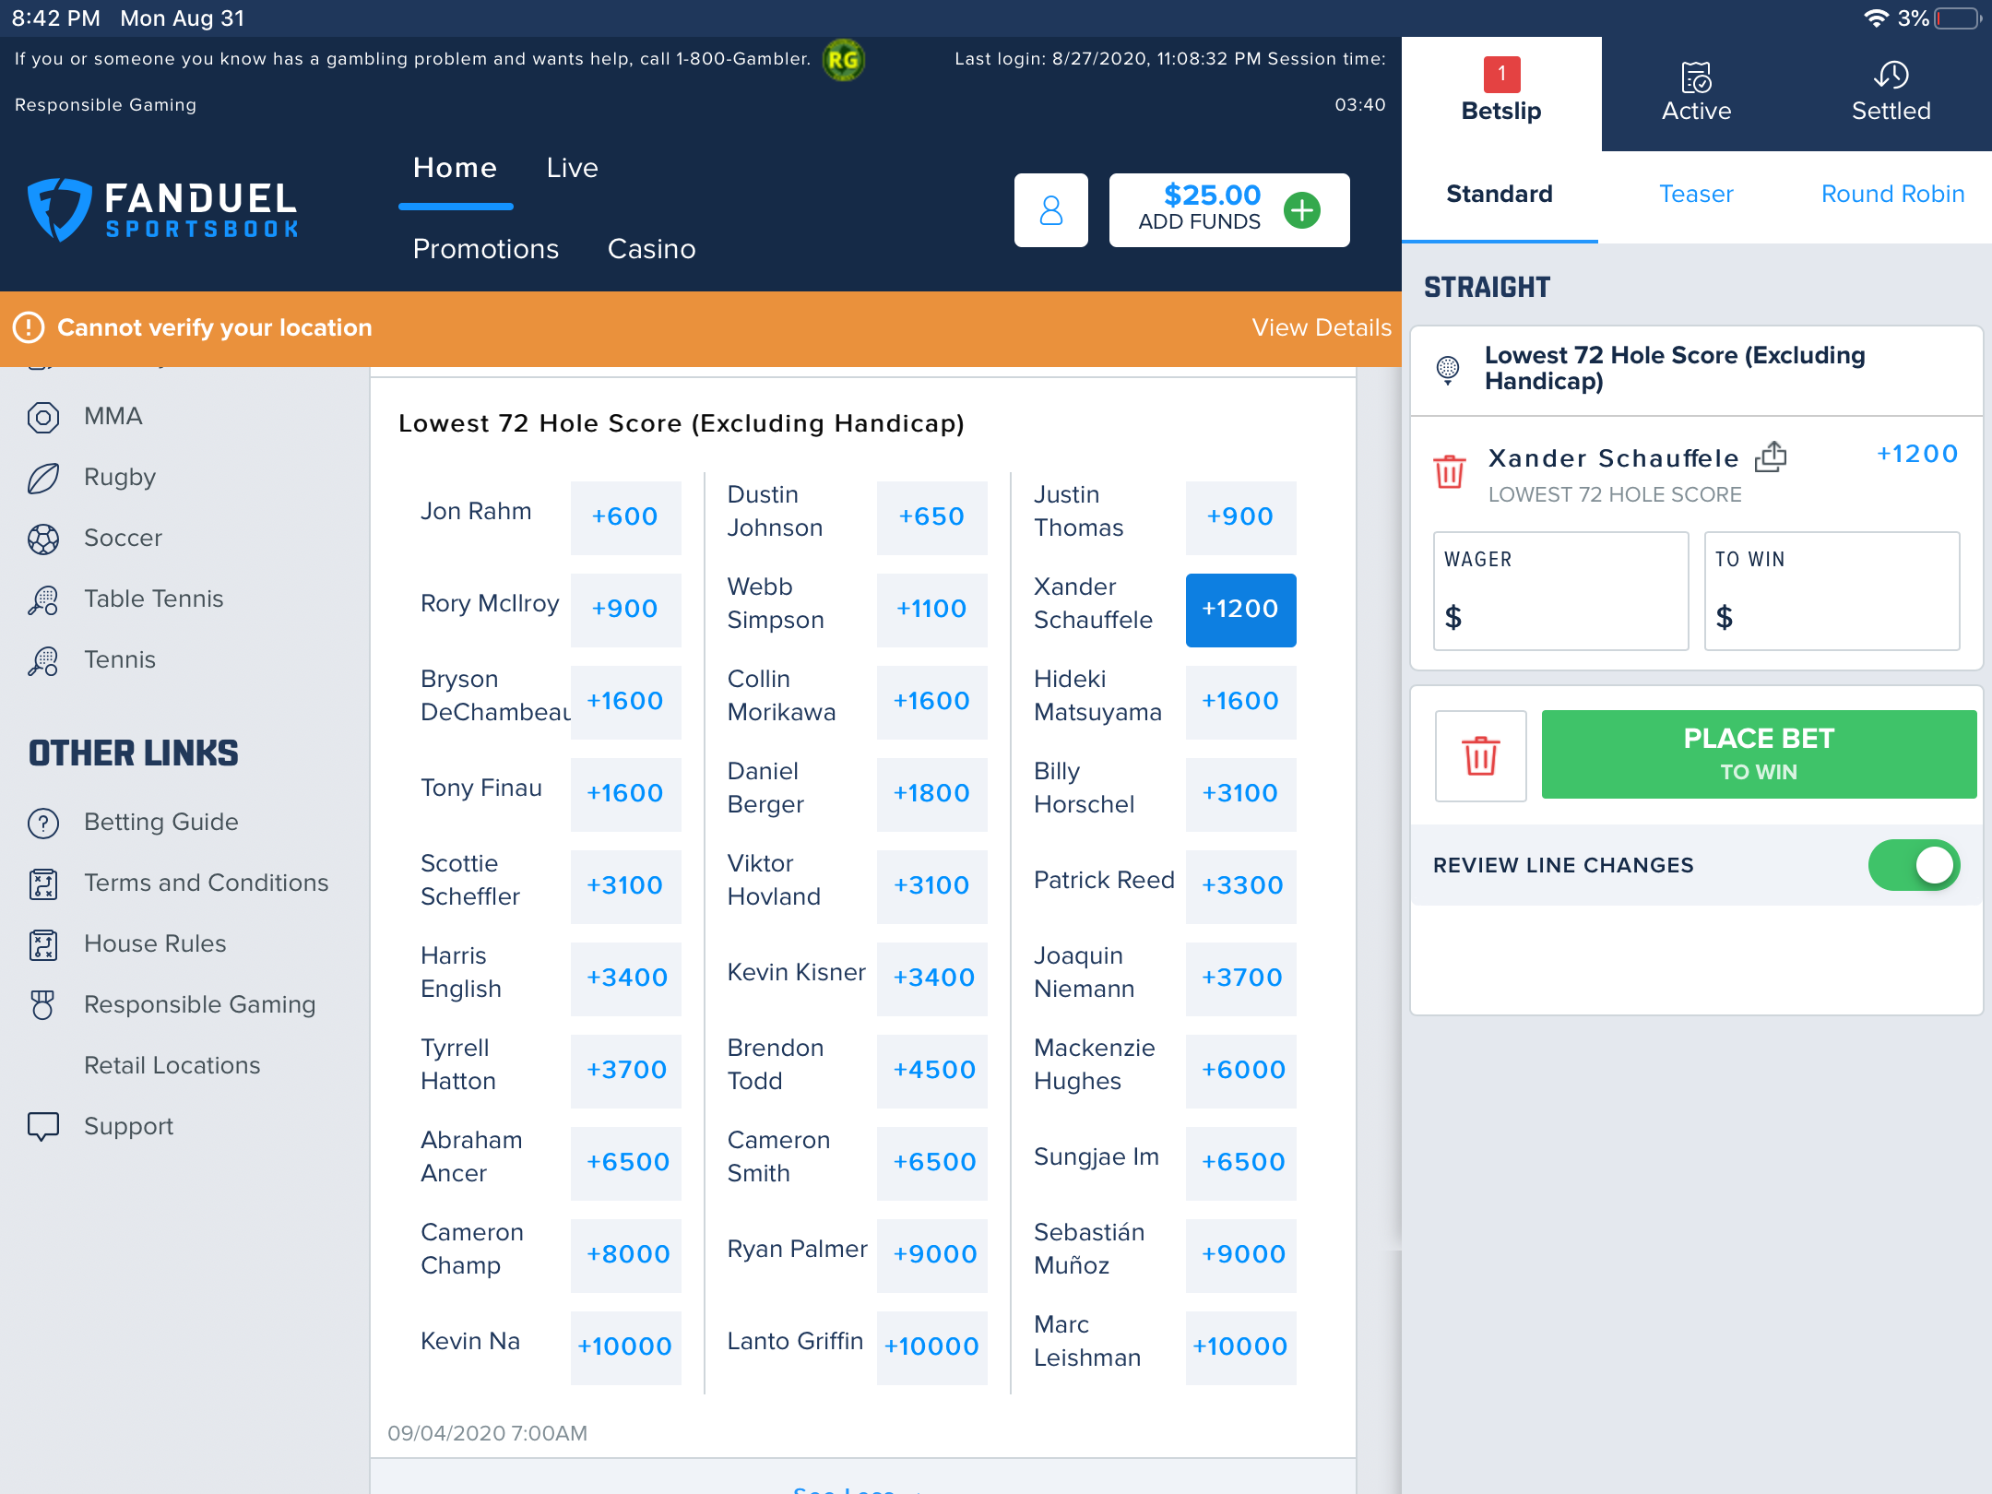Open the Responsible Gaming header link
Viewport: 1992px width, 1494px height.
tap(105, 105)
